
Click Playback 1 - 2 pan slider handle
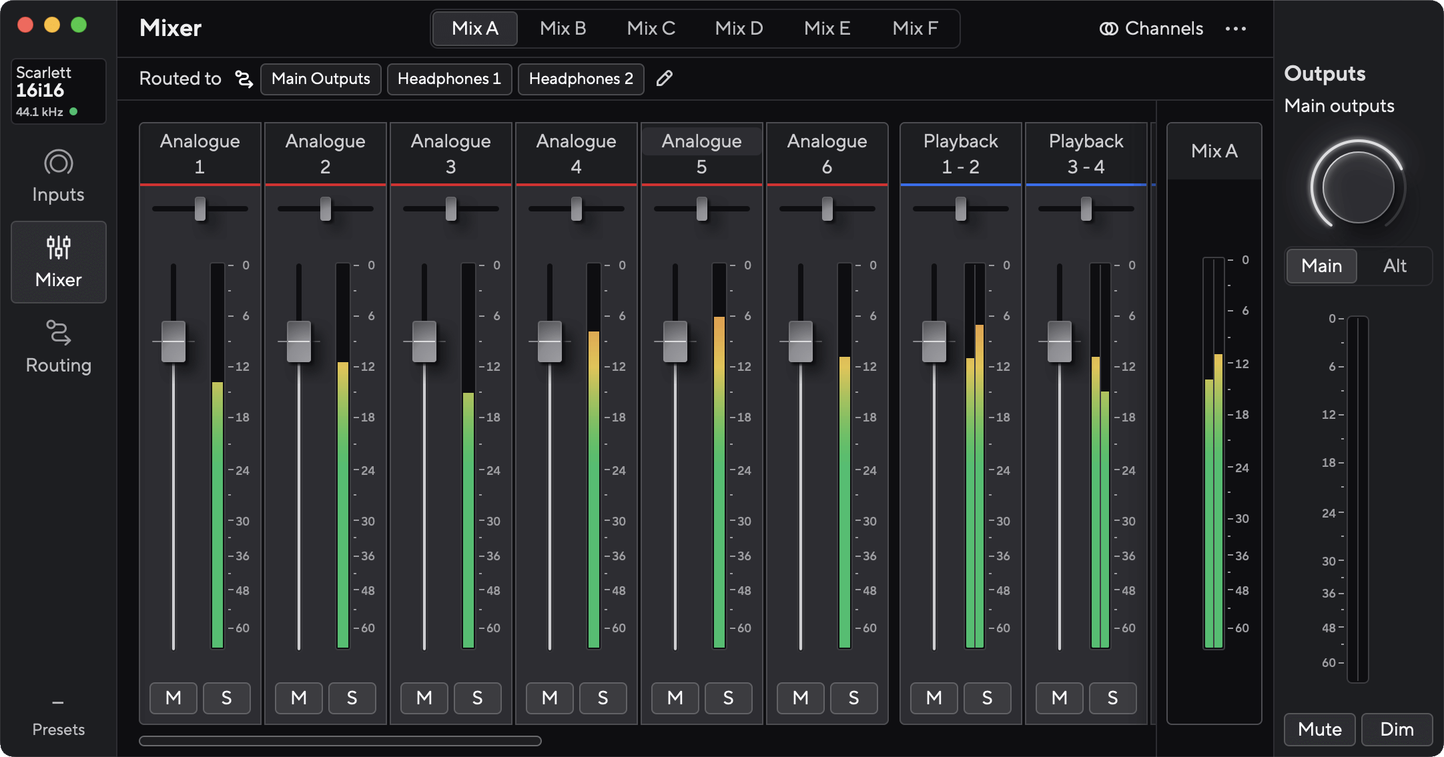coord(961,209)
